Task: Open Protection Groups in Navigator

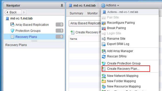Action: [x=28, y=31]
